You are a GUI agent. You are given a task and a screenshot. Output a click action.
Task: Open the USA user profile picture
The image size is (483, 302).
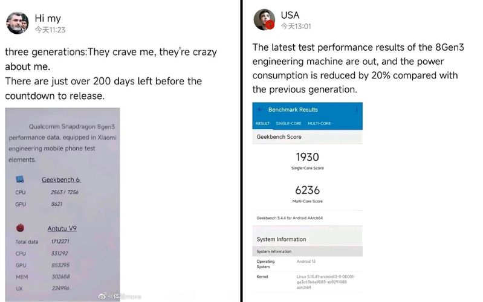click(x=264, y=19)
